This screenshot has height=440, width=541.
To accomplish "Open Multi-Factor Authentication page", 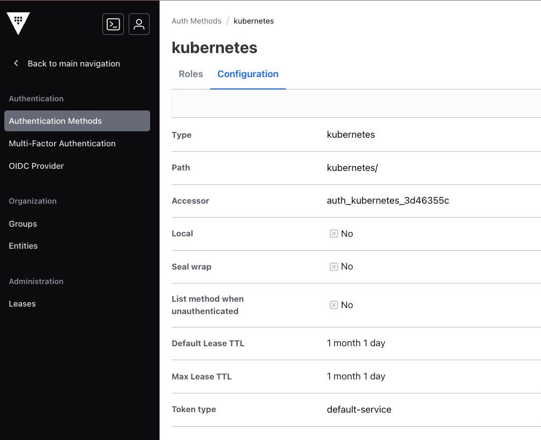I will pos(62,144).
